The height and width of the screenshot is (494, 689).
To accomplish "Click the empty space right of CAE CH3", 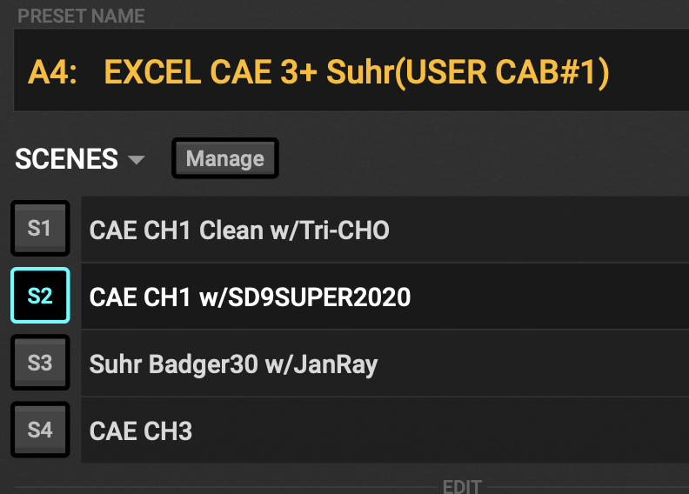I will [439, 431].
